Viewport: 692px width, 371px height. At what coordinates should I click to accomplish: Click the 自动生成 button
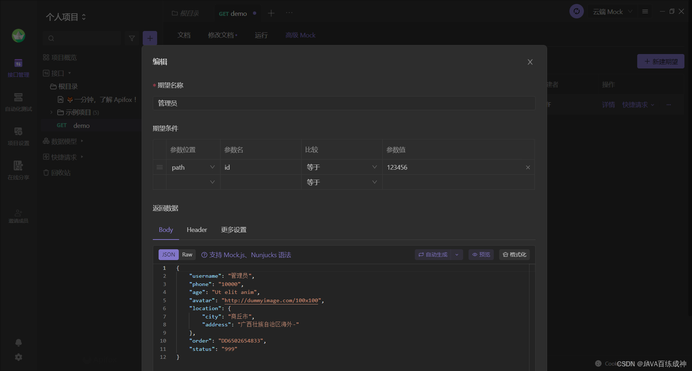tap(433, 255)
